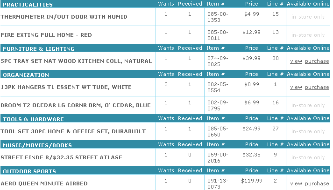Select the Organization section header
This screenshot has height=190, width=333.
[x=26, y=75]
